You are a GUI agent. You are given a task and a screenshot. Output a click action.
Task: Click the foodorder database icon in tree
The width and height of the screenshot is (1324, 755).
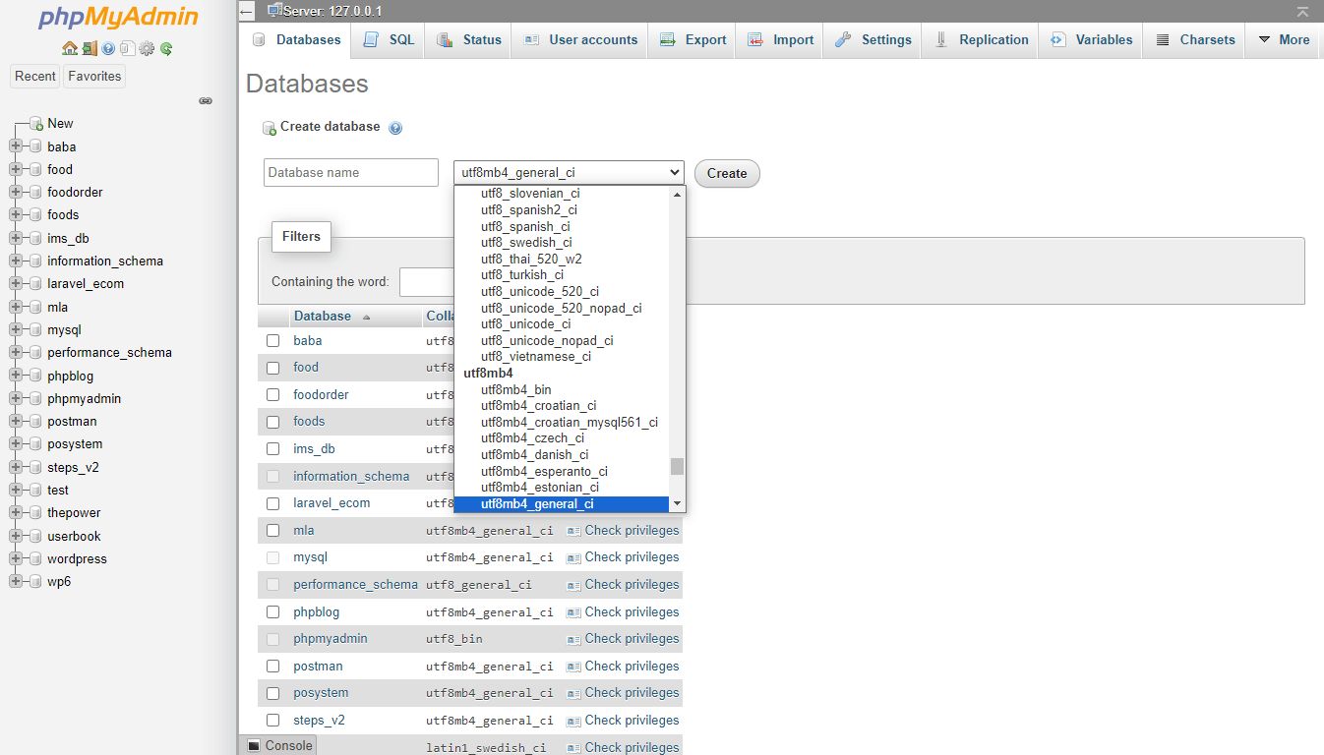(x=36, y=193)
